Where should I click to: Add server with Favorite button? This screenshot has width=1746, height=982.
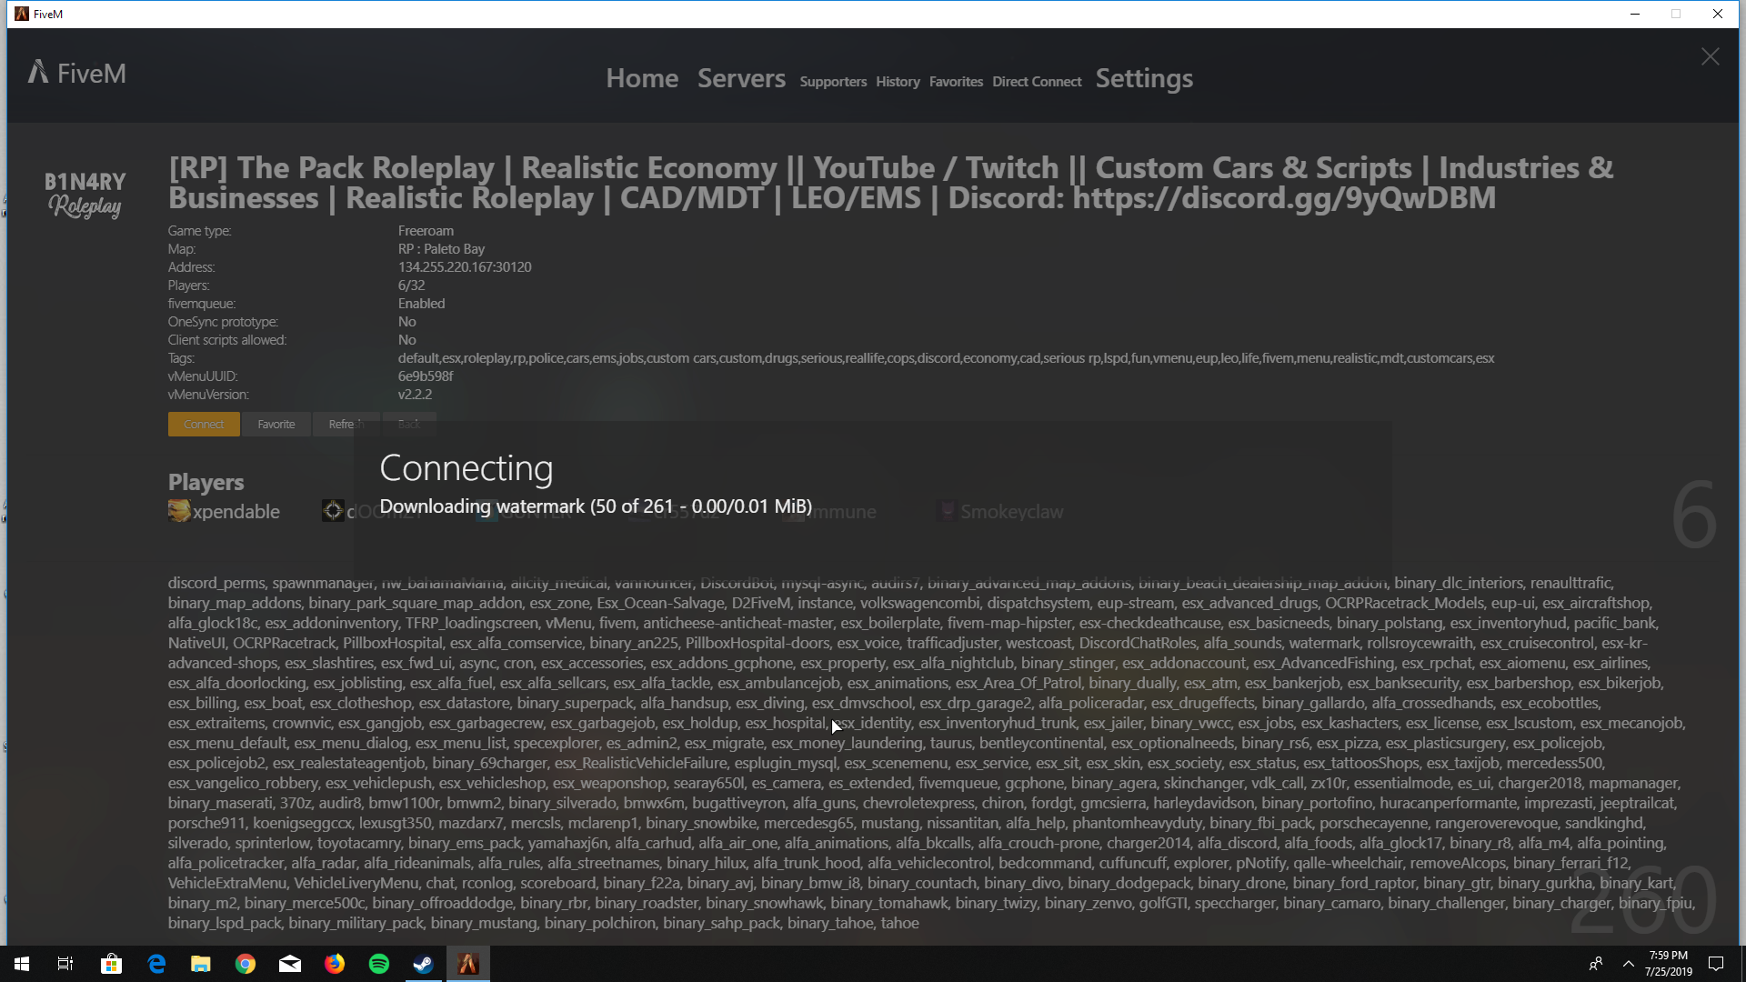coord(276,425)
